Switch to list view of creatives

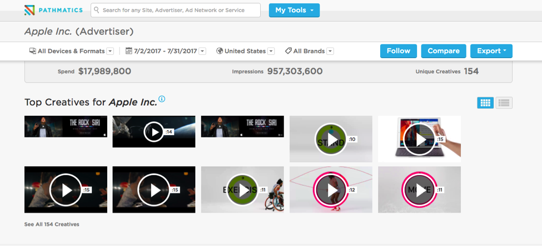504,102
